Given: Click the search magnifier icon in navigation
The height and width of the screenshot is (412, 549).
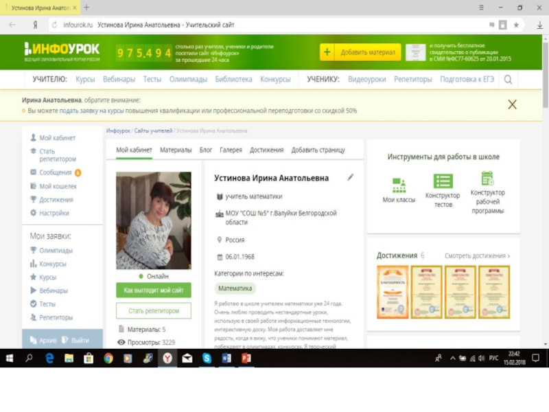Looking at the screenshot, I should [x=508, y=80].
